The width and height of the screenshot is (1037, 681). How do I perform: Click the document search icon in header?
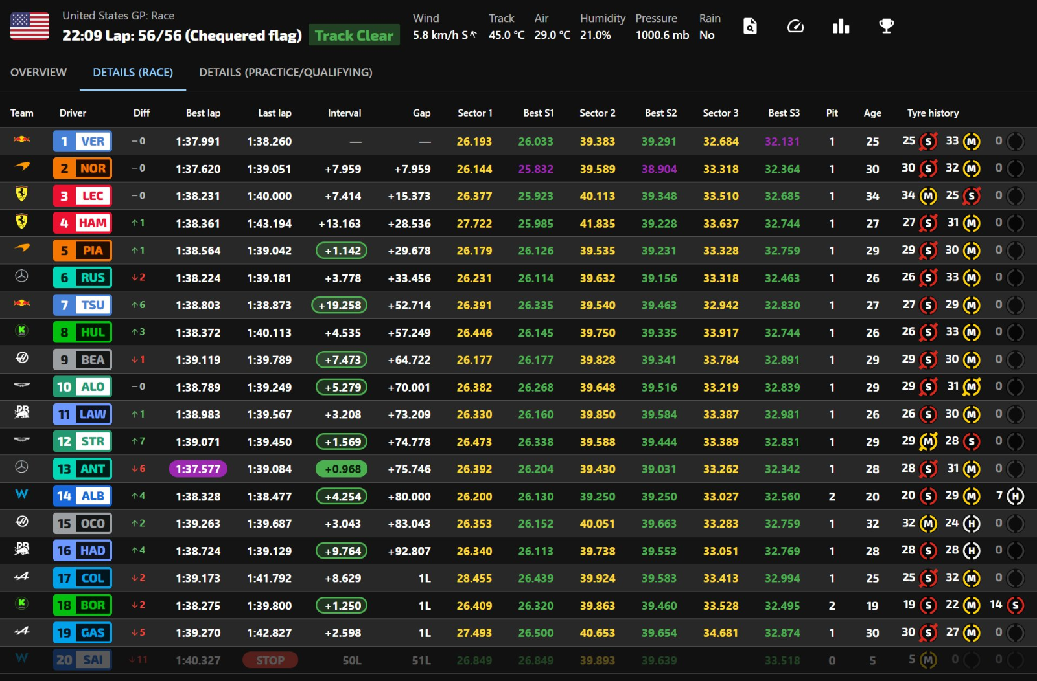click(x=750, y=27)
